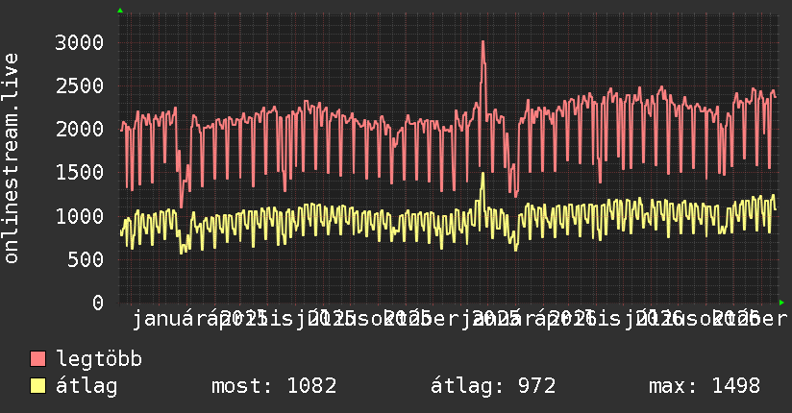This screenshot has height=413, width=792.
Task: Click the most: 1082 statistic
Action: 274,386
